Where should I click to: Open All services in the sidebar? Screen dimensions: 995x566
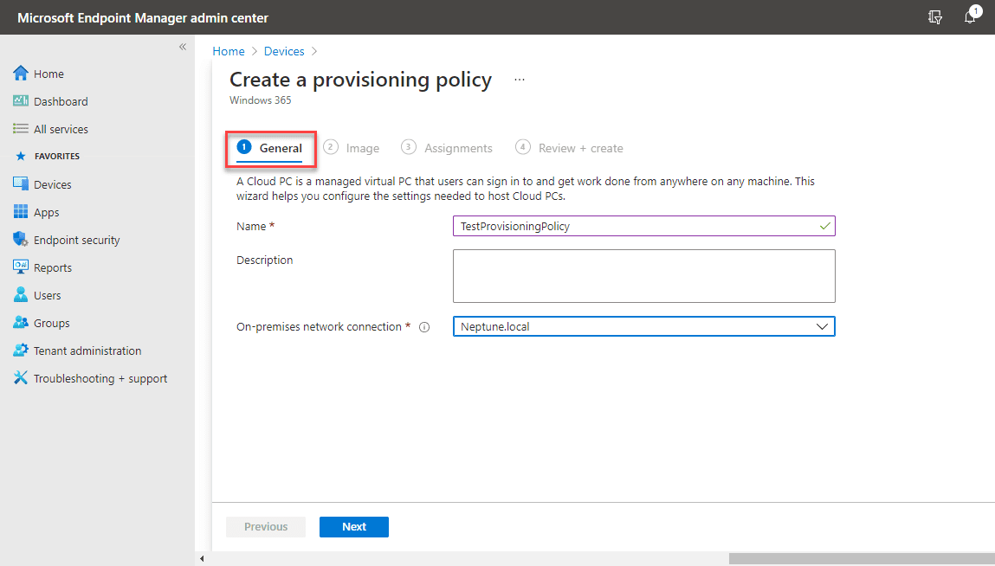61,129
